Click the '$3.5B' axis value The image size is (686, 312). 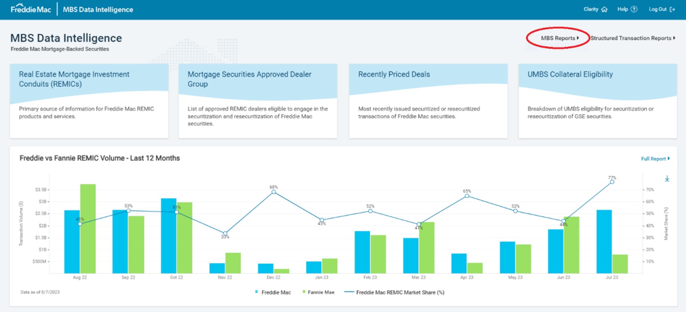click(x=41, y=190)
